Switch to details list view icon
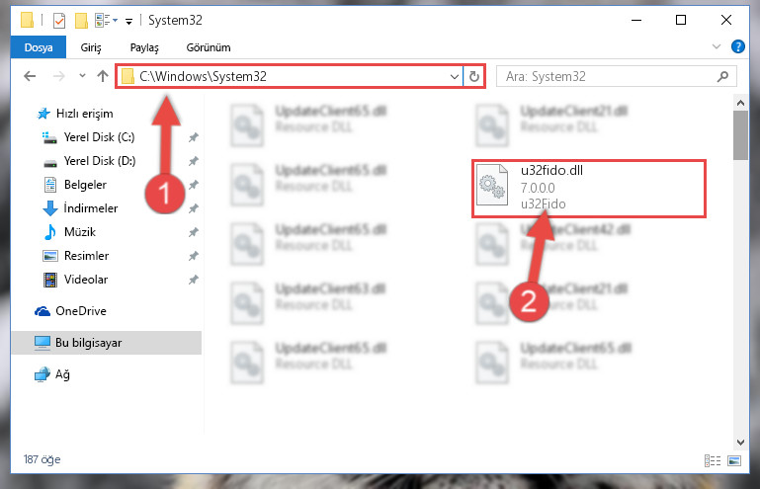Viewport: 760px width, 489px height. pyautogui.click(x=712, y=460)
